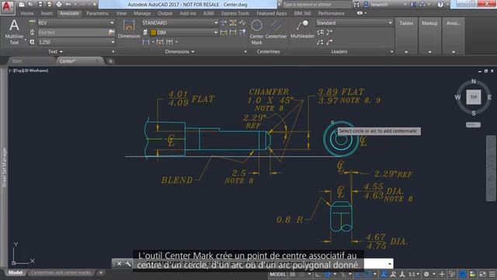The width and height of the screenshot is (497, 280).
Task: Click the Open file quick-access icon
Action: 31,5
